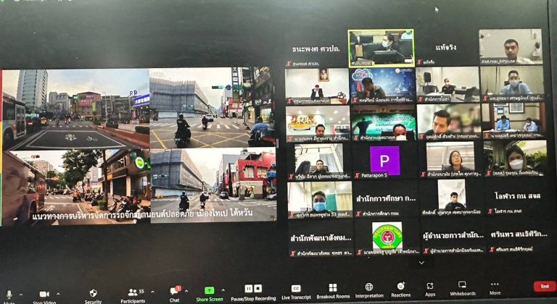This screenshot has width=557, height=304.
Task: Select the สำนักการศึกษา participant tile
Action: click(x=385, y=199)
